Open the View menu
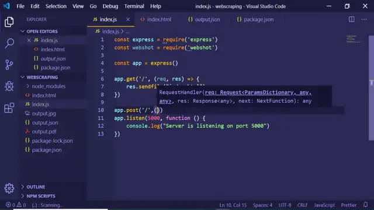The image size is (374, 210). 78,6
